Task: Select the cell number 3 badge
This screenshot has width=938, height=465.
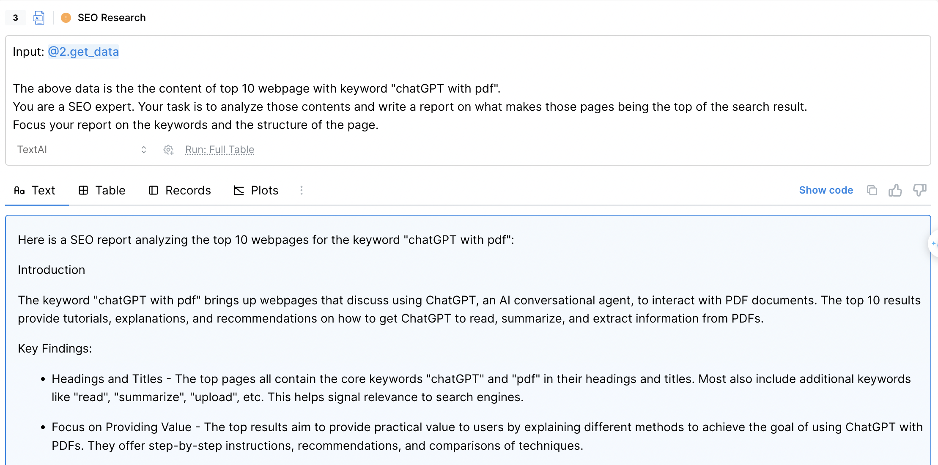Action: click(x=16, y=18)
